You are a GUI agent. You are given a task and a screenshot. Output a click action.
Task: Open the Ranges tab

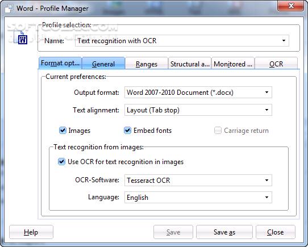147,64
